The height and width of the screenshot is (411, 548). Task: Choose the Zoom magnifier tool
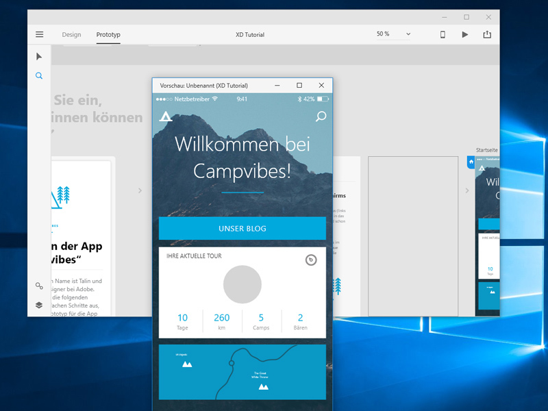[39, 76]
